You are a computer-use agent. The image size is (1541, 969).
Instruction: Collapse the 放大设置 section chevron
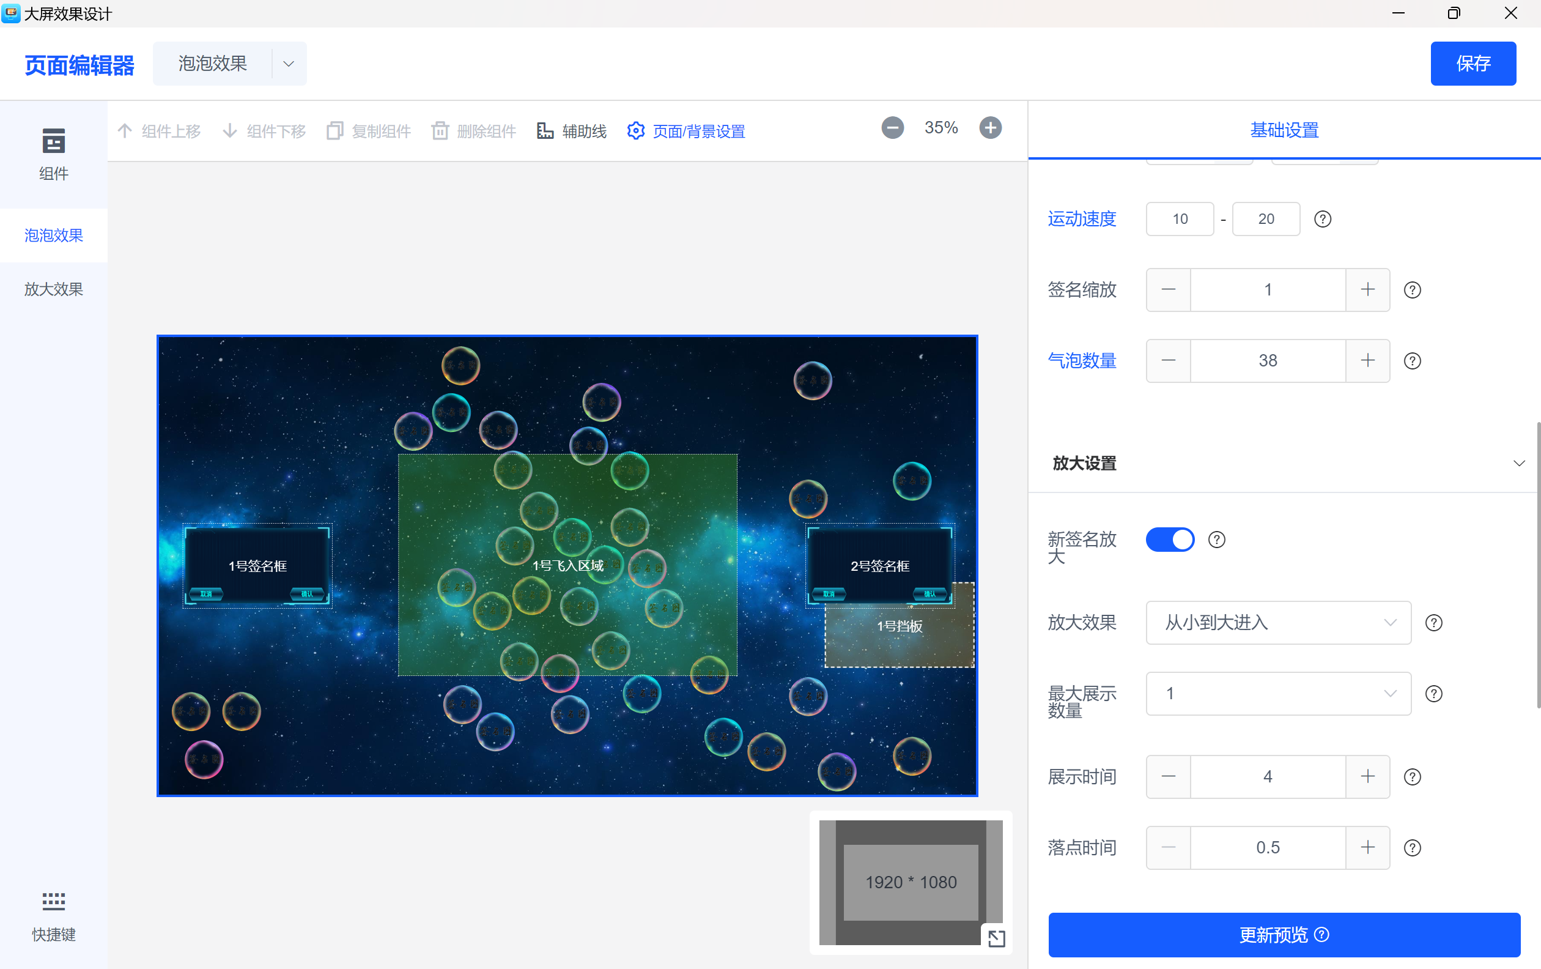(1518, 463)
